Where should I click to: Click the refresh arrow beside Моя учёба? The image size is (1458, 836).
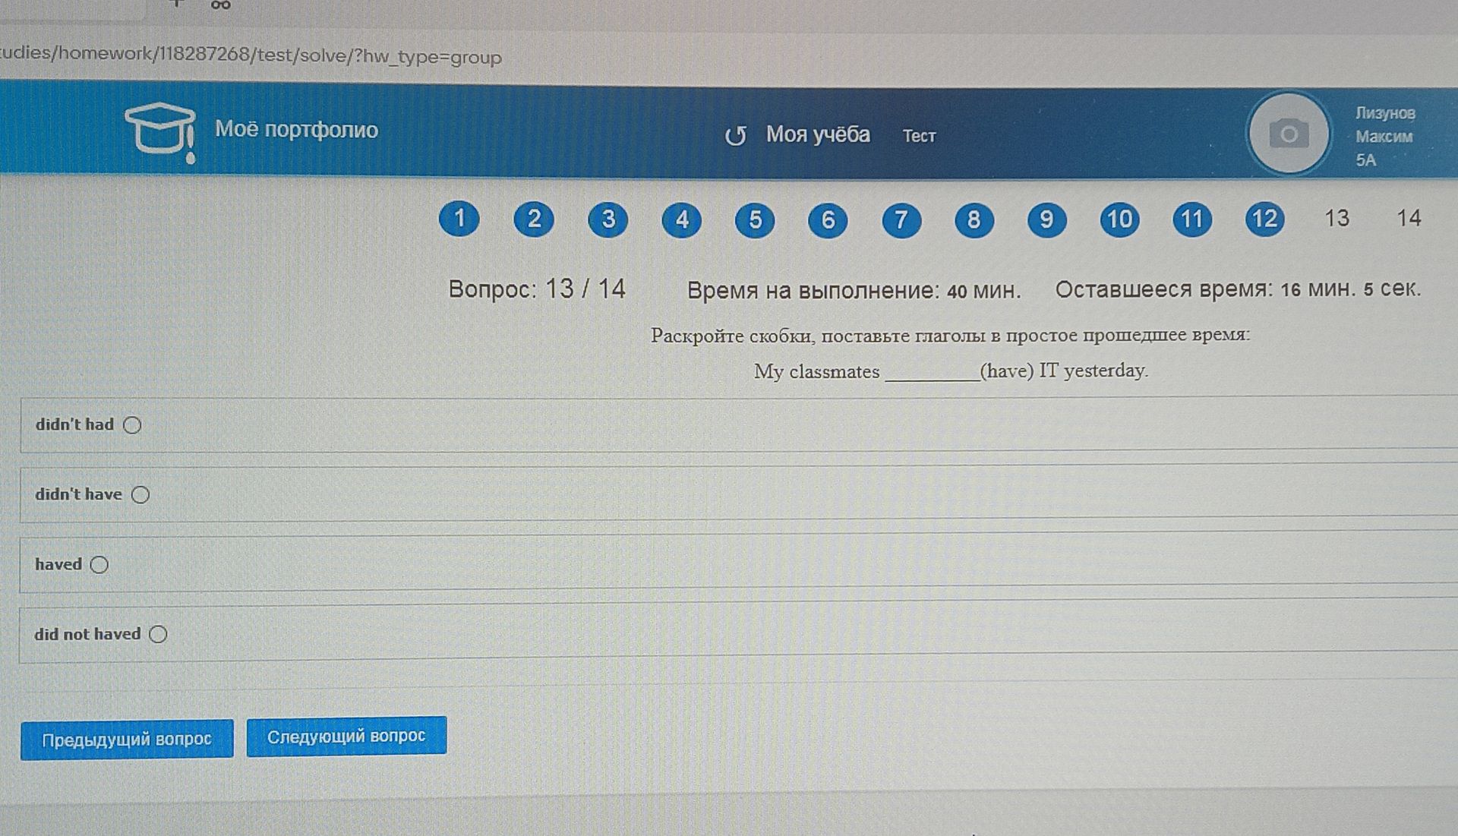pos(735,136)
